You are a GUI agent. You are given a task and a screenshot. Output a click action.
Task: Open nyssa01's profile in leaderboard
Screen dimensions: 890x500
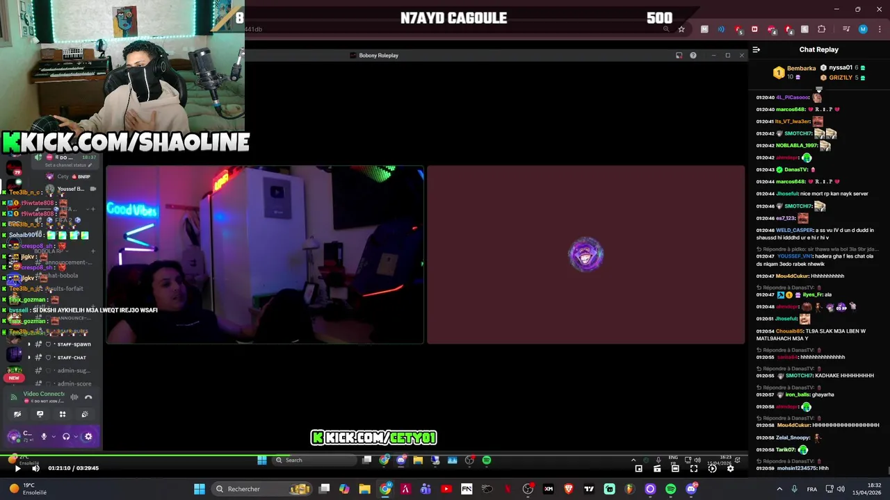coord(841,67)
